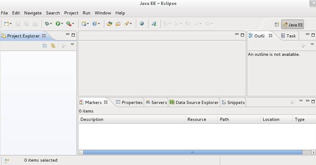Click the Print toolbar icon
The image size is (316, 165).
click(35, 24)
